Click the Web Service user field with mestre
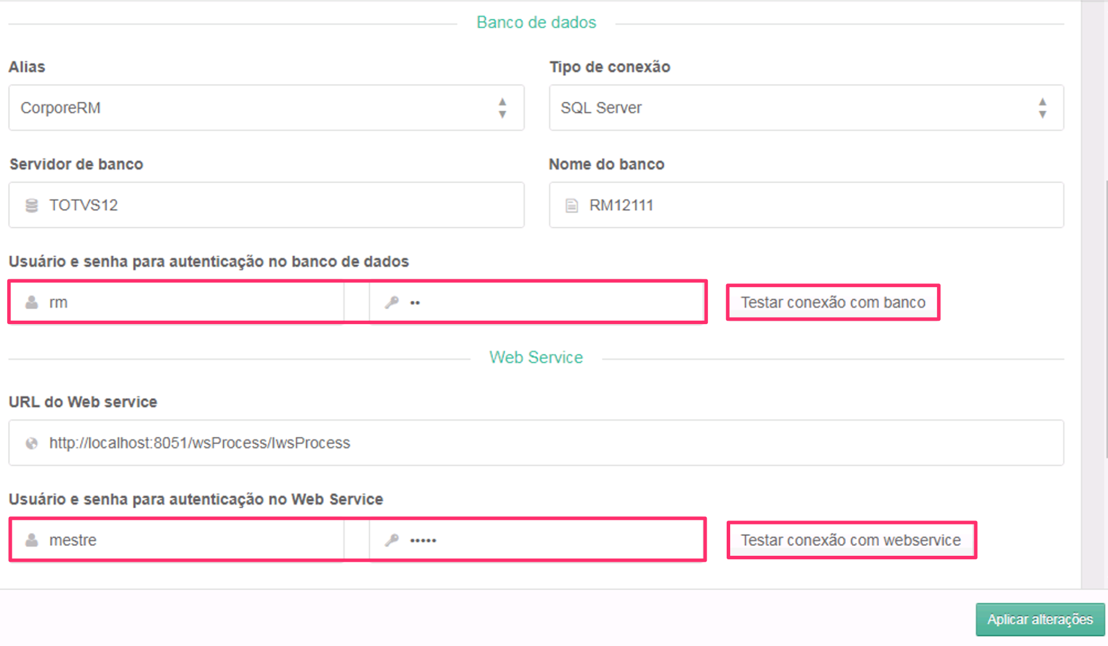This screenshot has height=646, width=1108. tap(177, 540)
